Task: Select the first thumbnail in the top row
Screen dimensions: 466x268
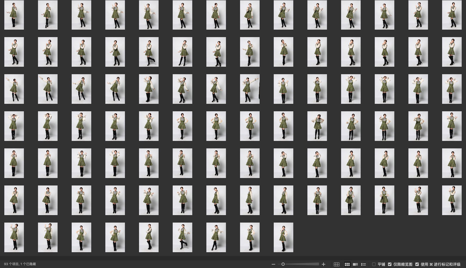Action: 14,15
